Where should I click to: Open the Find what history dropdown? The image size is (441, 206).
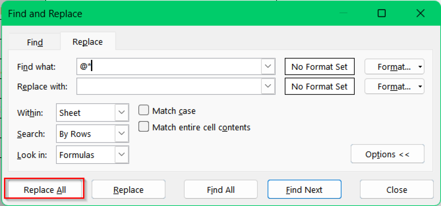click(268, 66)
